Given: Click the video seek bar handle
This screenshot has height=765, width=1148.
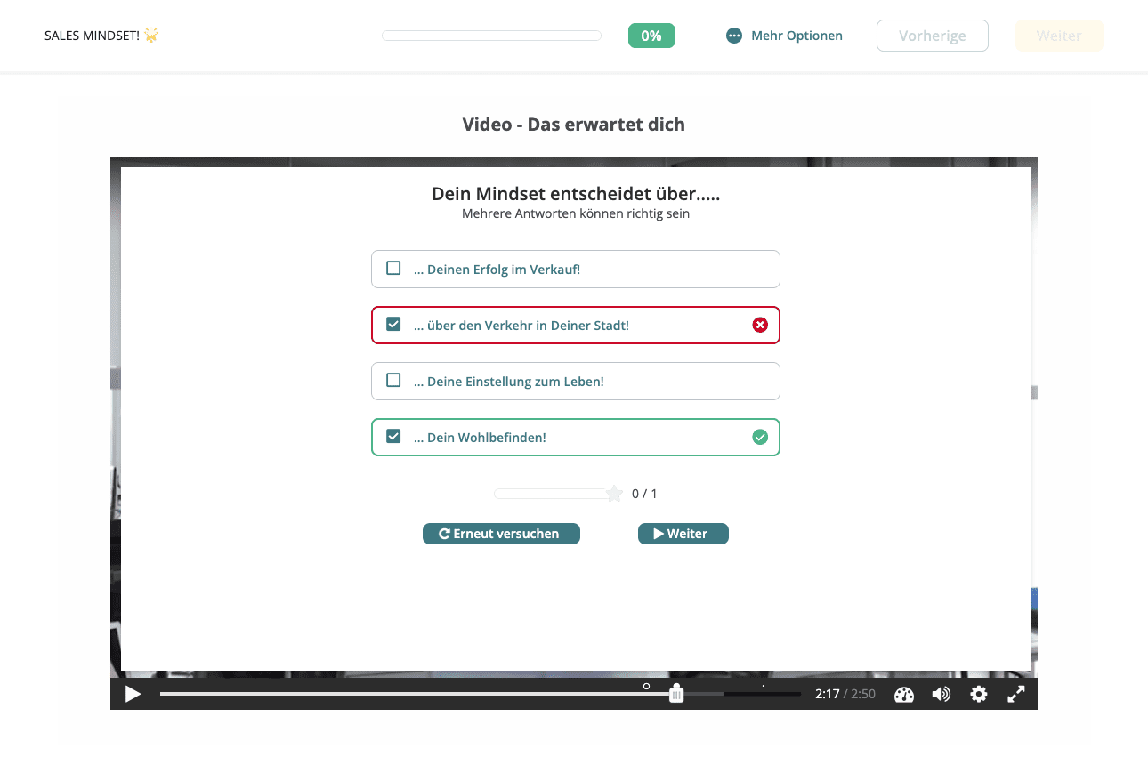Looking at the screenshot, I should [x=676, y=695].
